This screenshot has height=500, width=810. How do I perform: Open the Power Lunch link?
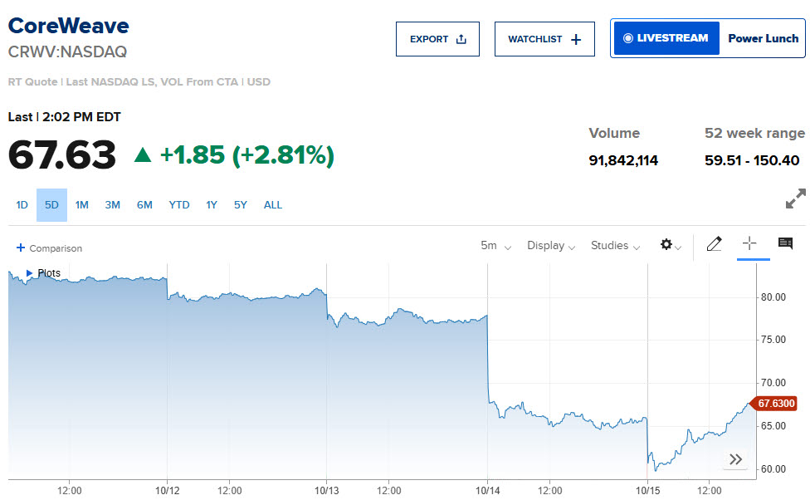[x=763, y=38]
